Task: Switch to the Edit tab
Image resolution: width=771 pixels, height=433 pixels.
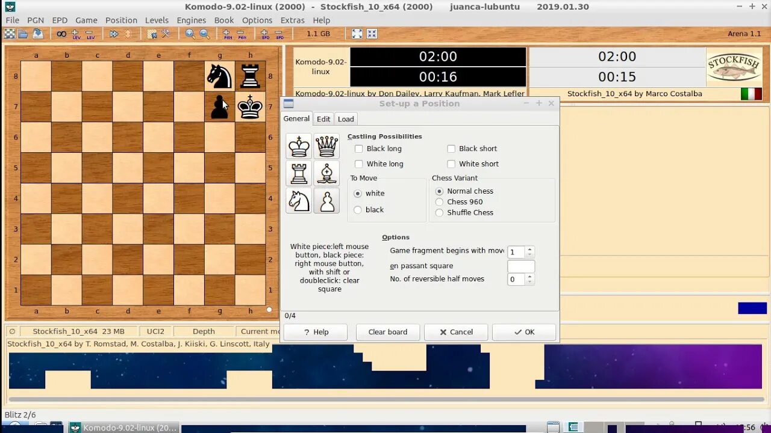Action: (323, 119)
